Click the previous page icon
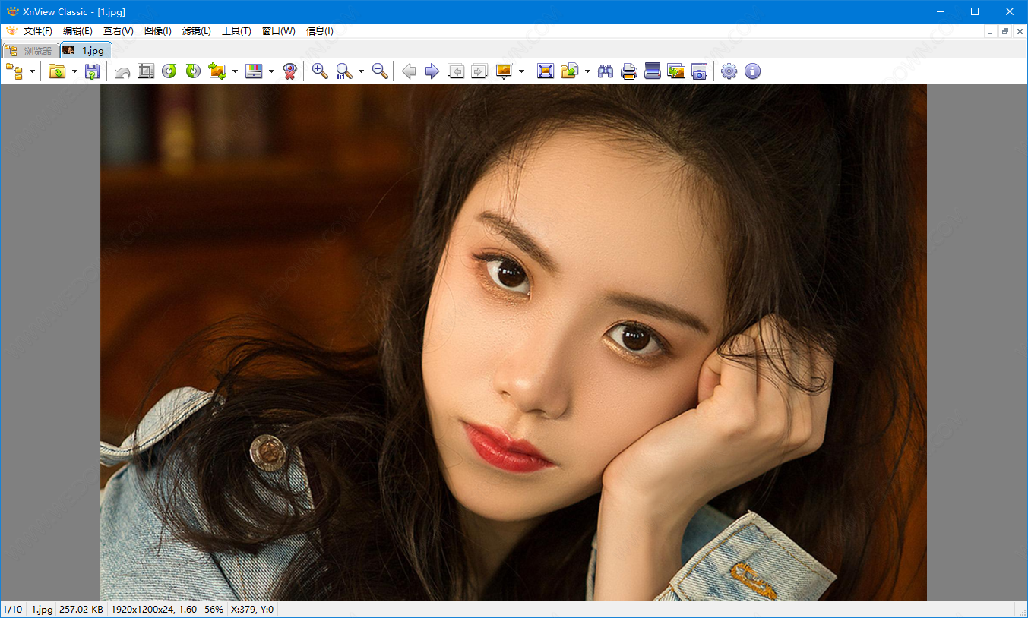The image size is (1028, 618). pyautogui.click(x=456, y=71)
